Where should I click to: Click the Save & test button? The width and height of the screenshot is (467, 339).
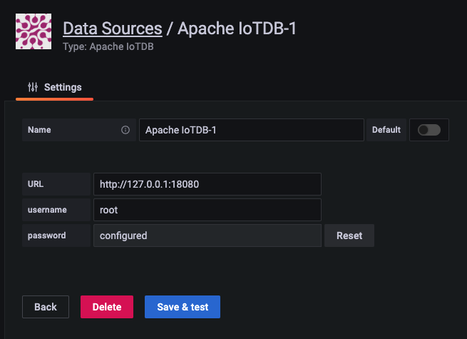tap(183, 307)
